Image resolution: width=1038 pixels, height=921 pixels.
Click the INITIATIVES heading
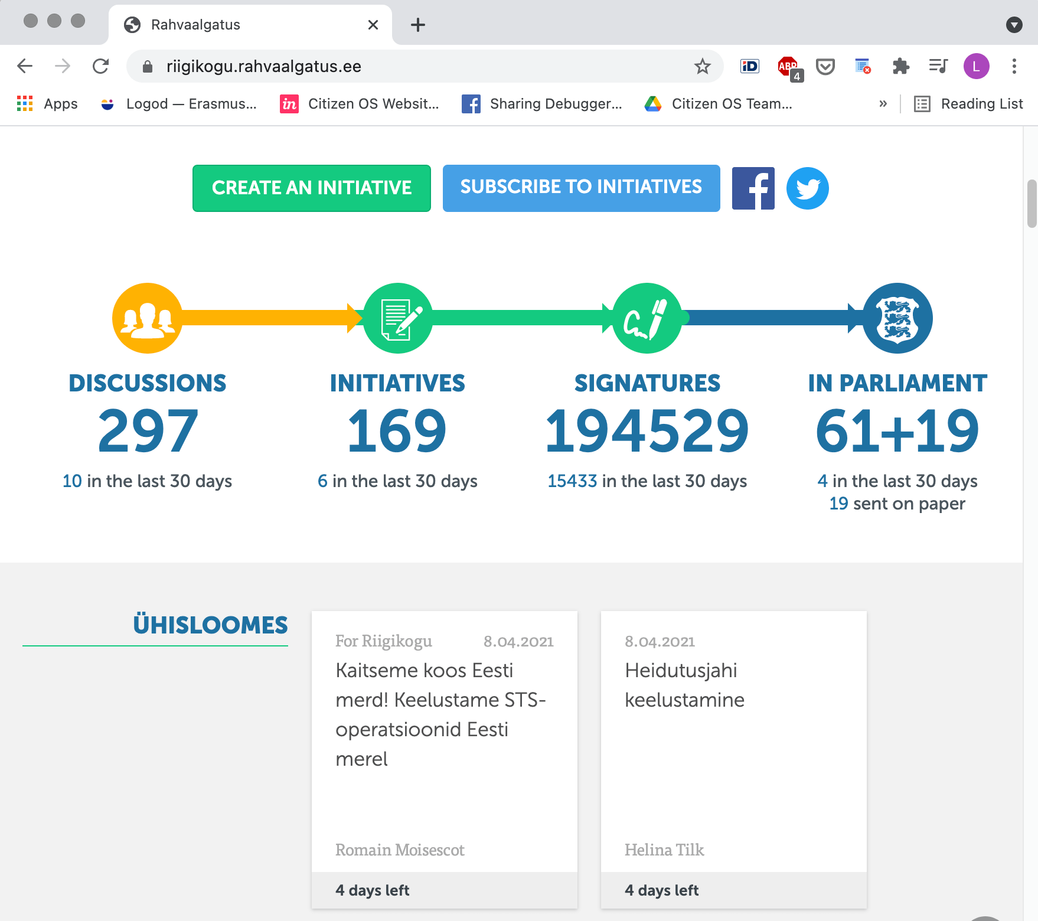397,383
